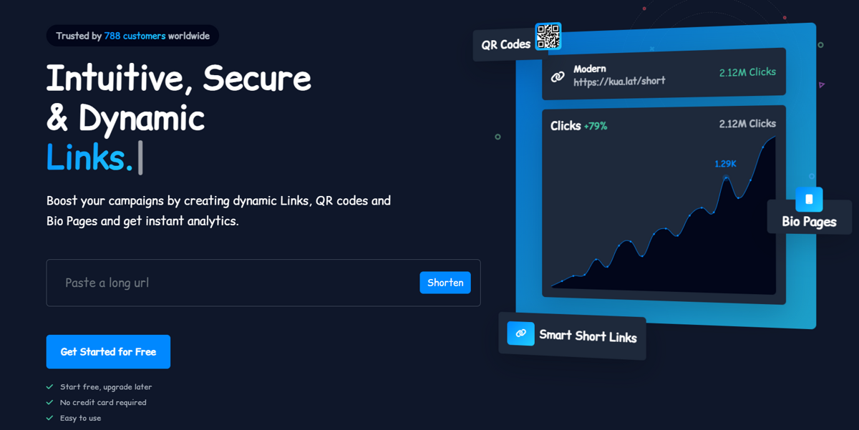Open the https://kua.lat/short link
This screenshot has width=859, height=430.
point(619,82)
